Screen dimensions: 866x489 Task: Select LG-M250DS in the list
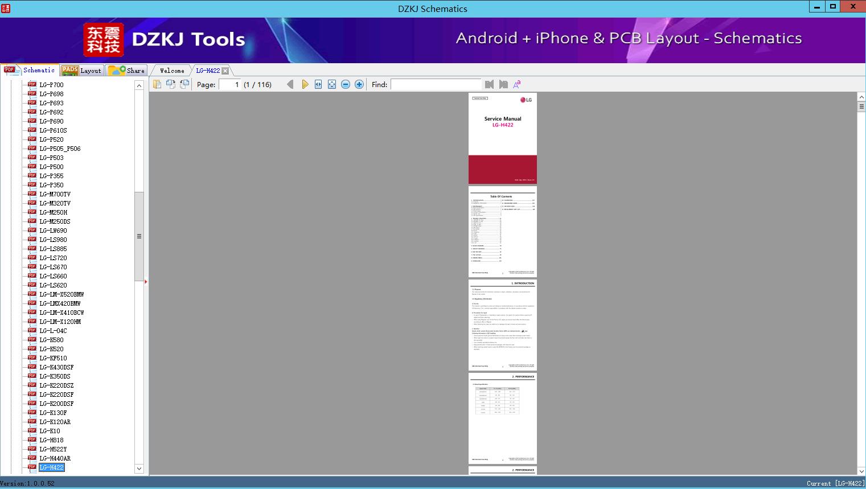pyautogui.click(x=55, y=221)
